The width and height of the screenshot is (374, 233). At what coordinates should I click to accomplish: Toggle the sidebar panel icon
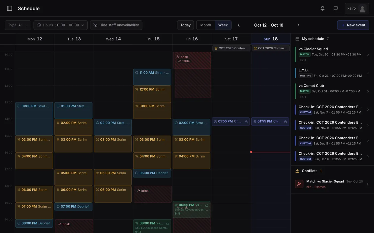10,8
